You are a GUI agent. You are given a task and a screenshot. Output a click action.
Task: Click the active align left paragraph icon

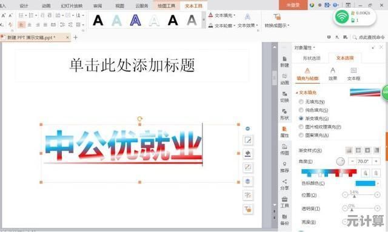click(x=22, y=25)
